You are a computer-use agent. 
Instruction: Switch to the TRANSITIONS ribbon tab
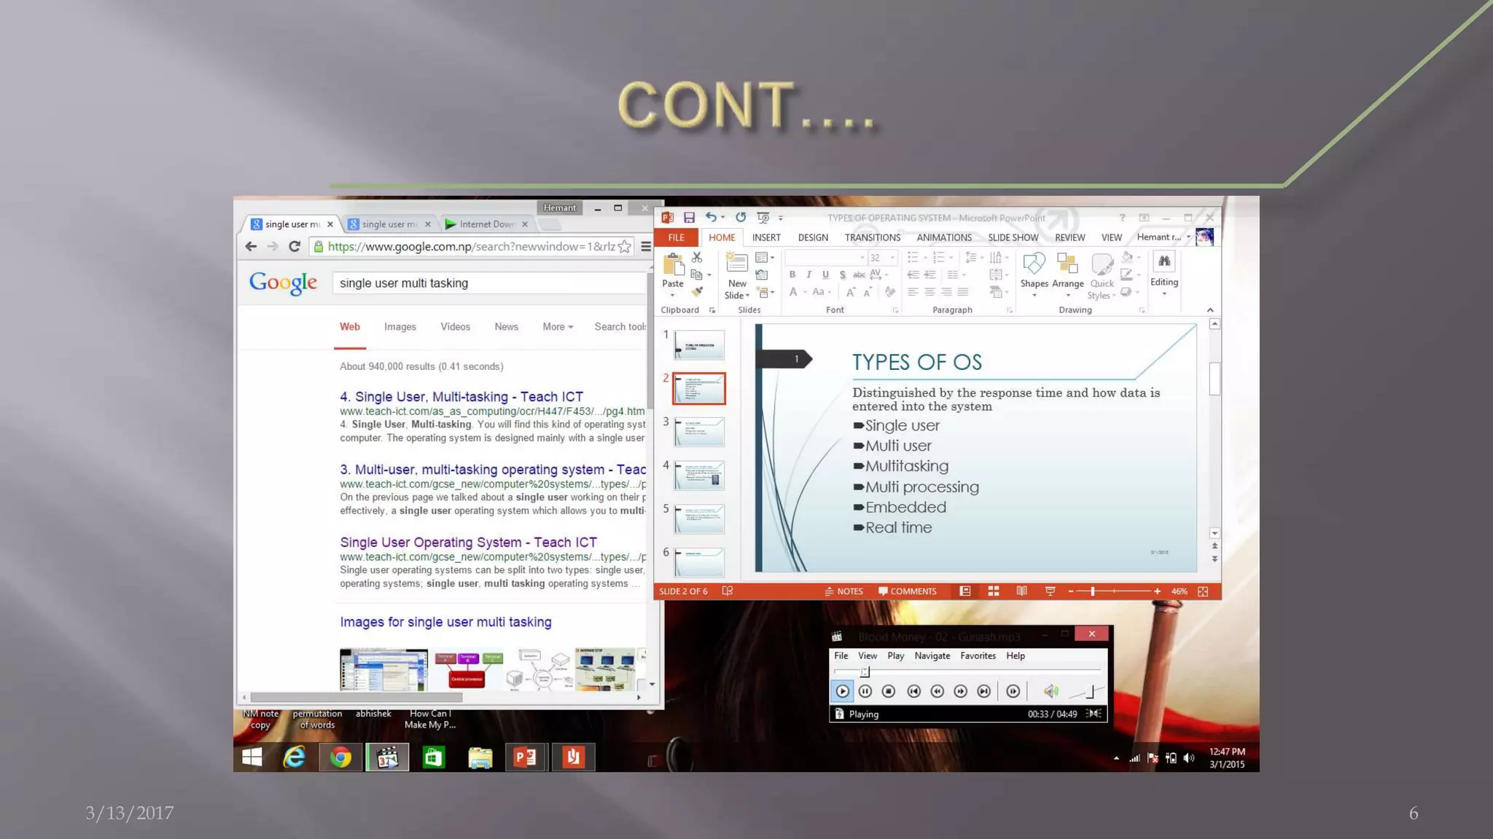pos(872,237)
